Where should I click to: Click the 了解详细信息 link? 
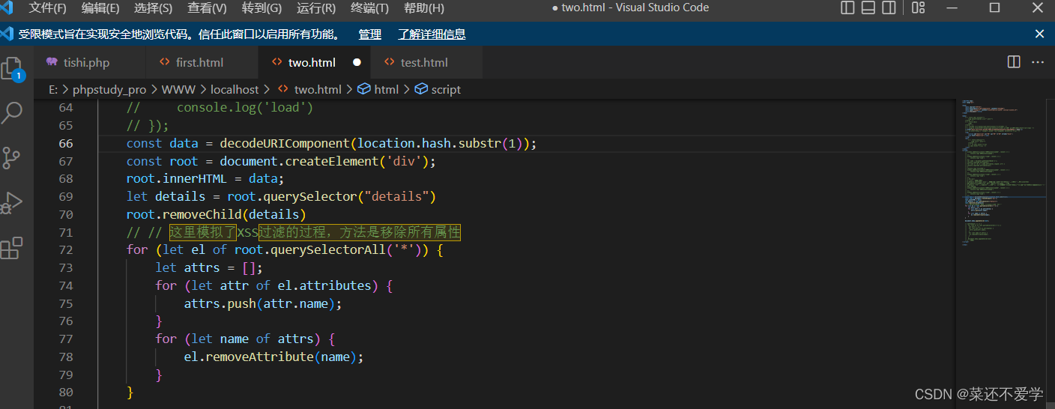432,34
